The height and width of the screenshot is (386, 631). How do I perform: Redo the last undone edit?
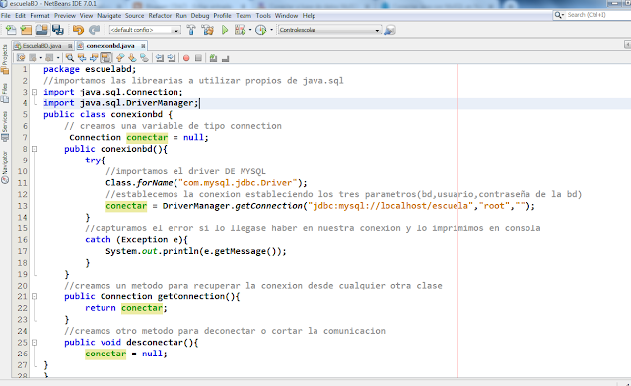pos(95,30)
